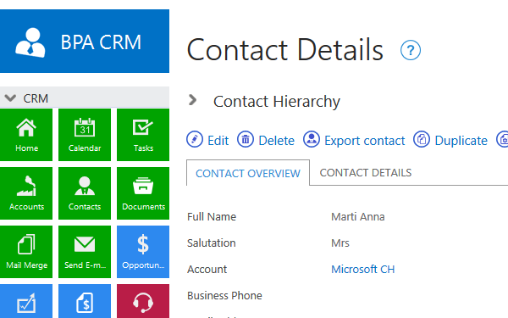Open help for Contact Details
This screenshot has width=508, height=318.
coord(411,50)
